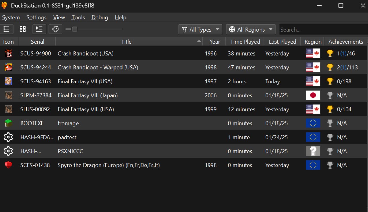The width and height of the screenshot is (368, 212).
Task: Open the View menu
Action: [x=59, y=17]
